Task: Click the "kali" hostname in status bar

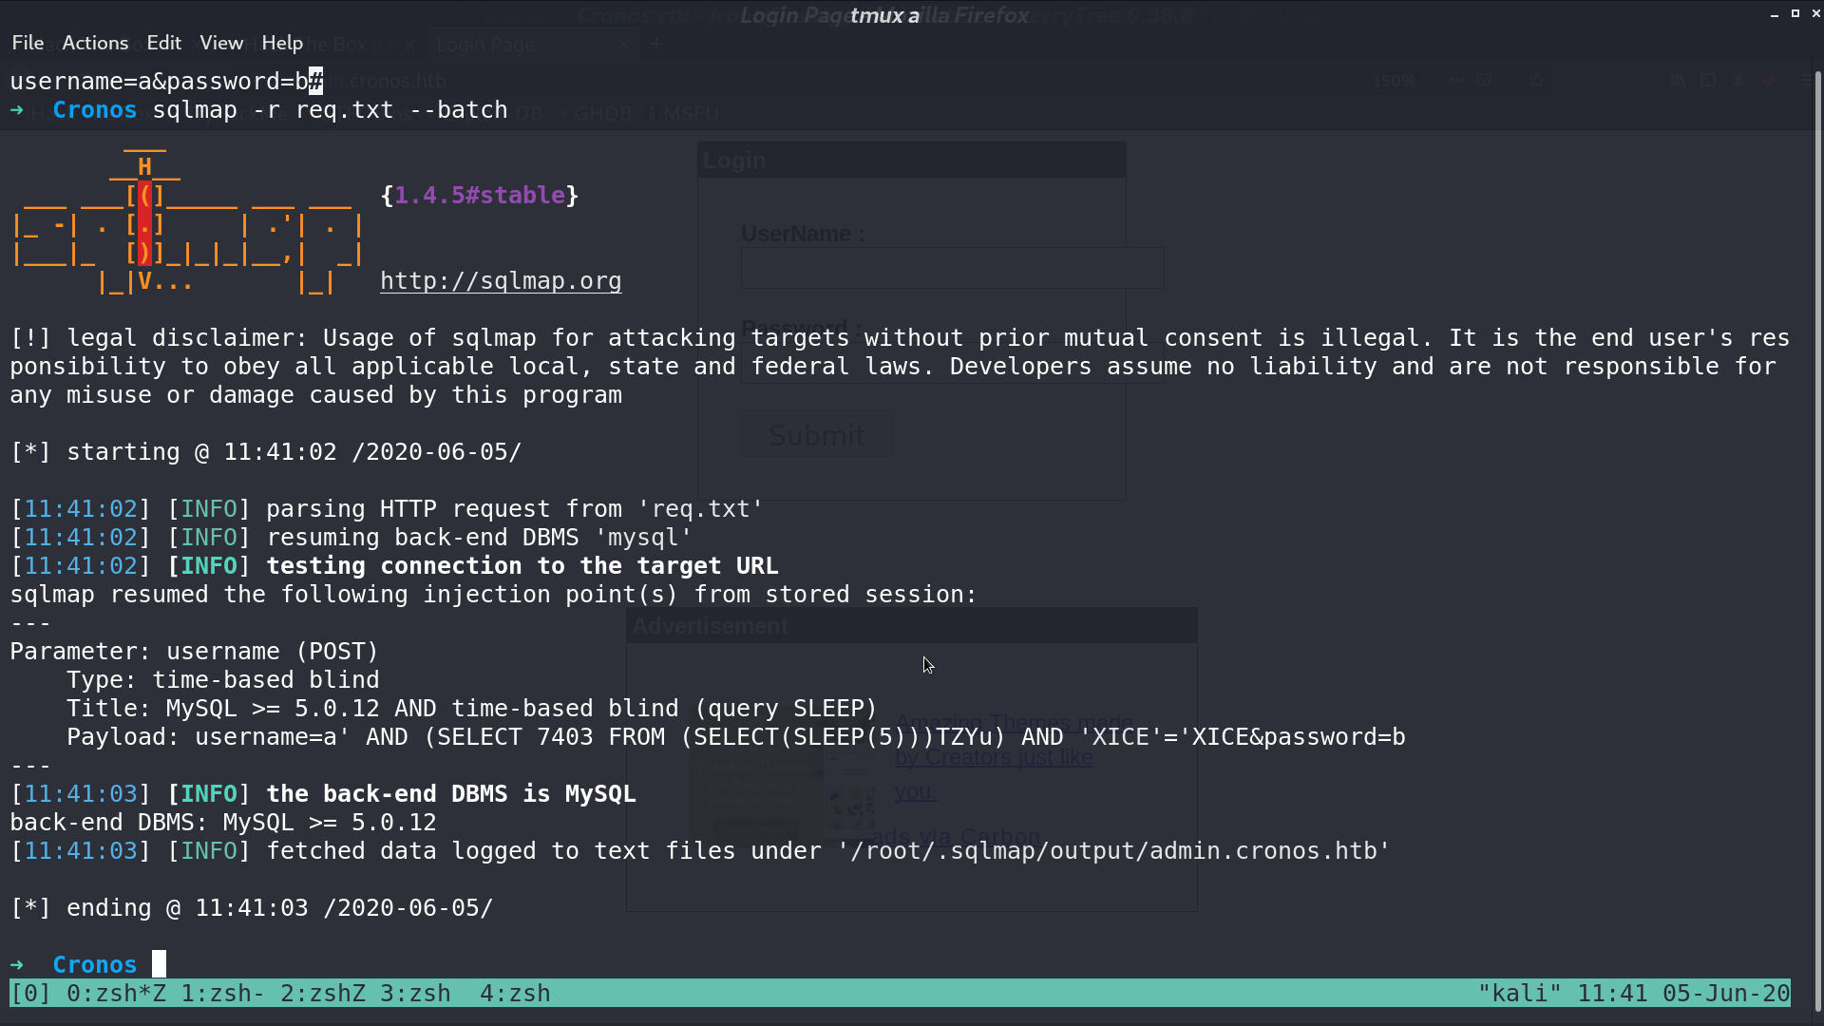Action: click(x=1520, y=994)
